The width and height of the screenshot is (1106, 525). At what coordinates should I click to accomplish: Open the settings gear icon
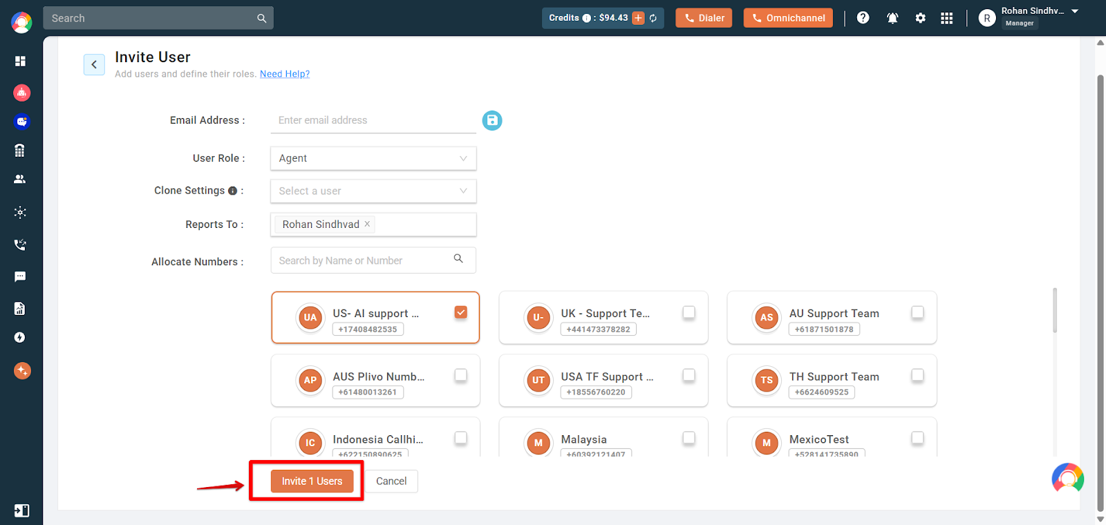(920, 18)
